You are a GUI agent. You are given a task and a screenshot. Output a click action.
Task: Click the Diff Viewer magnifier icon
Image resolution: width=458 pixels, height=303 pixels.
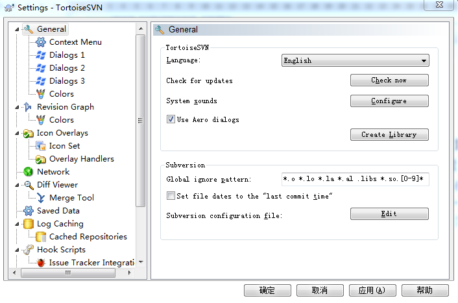click(29, 185)
